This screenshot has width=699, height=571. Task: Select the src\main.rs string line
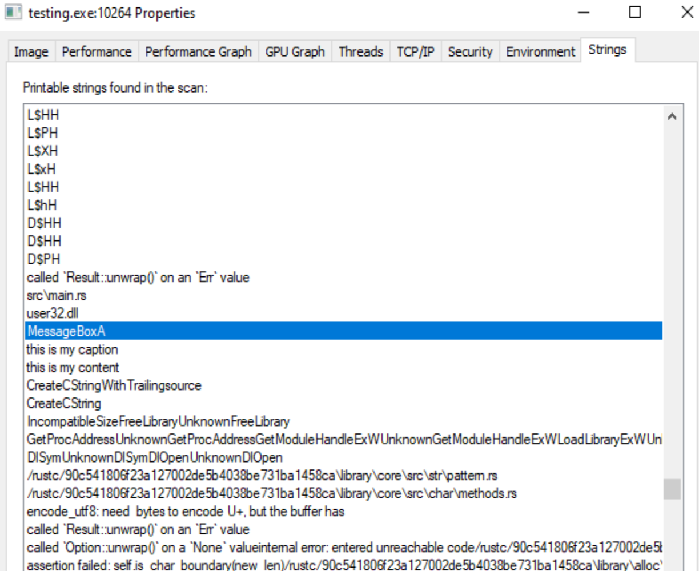point(57,295)
